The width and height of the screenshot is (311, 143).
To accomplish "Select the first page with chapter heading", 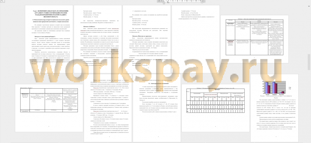I will (x=49, y=39).
